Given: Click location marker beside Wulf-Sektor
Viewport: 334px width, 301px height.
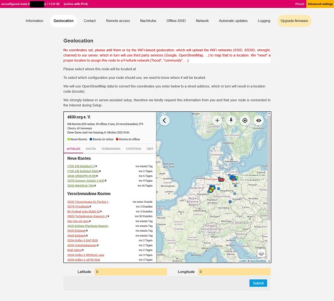Looking at the screenshot, I should (83, 250).
